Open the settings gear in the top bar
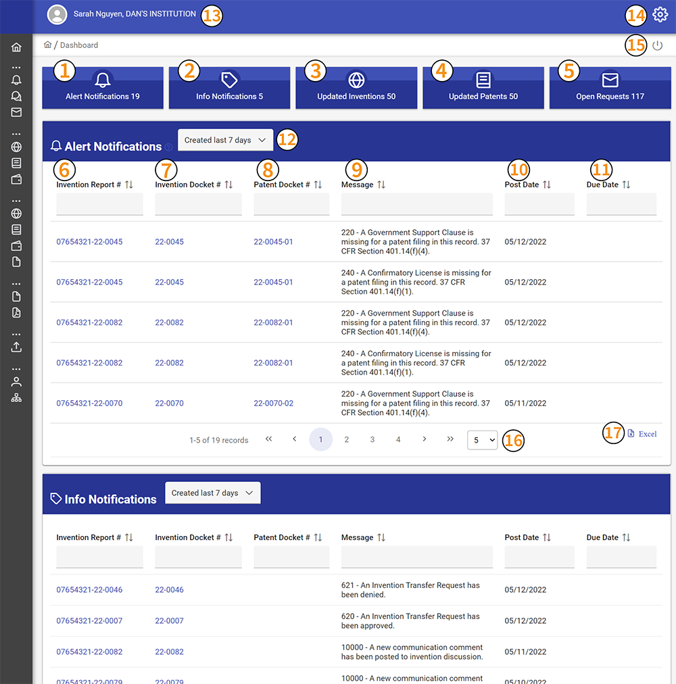Screen dimensions: 676x684 660,14
